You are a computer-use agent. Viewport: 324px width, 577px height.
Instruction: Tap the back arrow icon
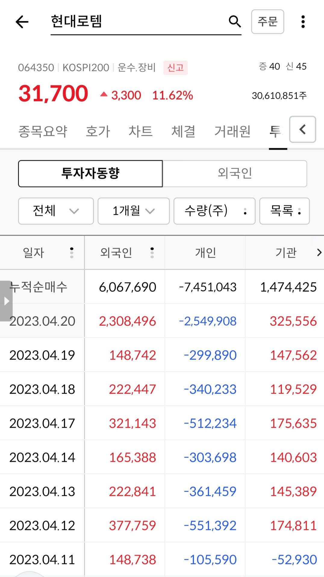[x=22, y=22]
